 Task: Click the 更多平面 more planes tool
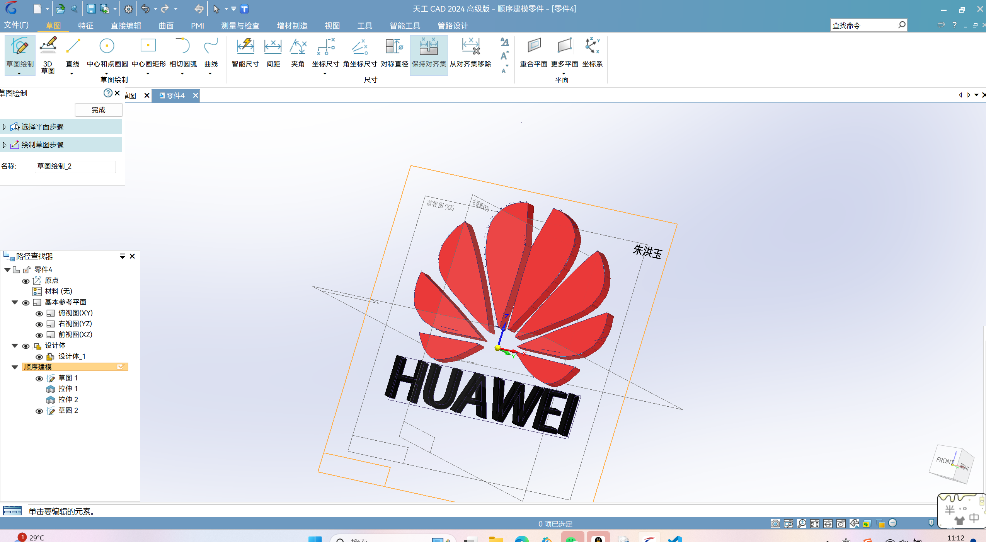pyautogui.click(x=564, y=53)
